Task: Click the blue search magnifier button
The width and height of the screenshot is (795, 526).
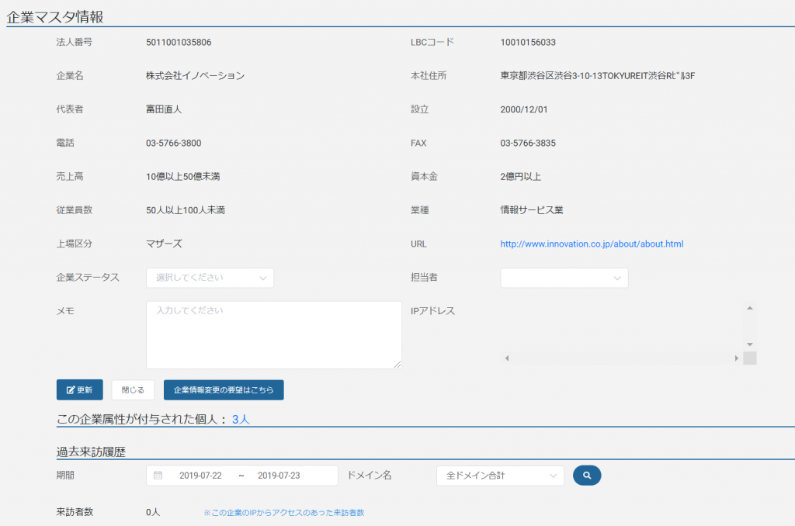Action: [587, 476]
